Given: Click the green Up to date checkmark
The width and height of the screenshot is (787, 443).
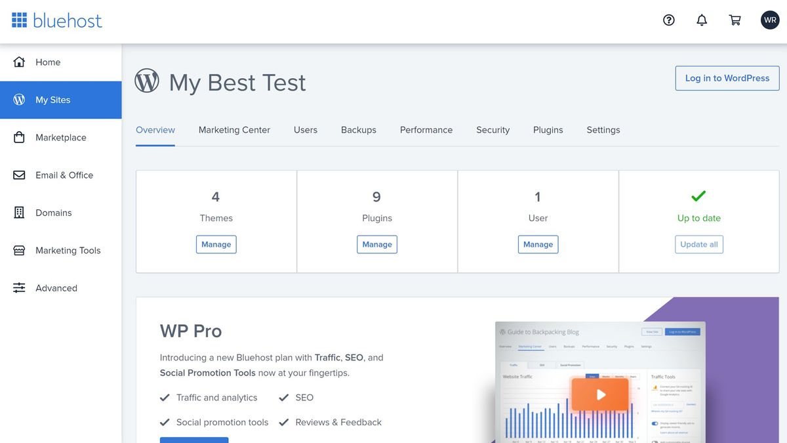Looking at the screenshot, I should point(699,196).
